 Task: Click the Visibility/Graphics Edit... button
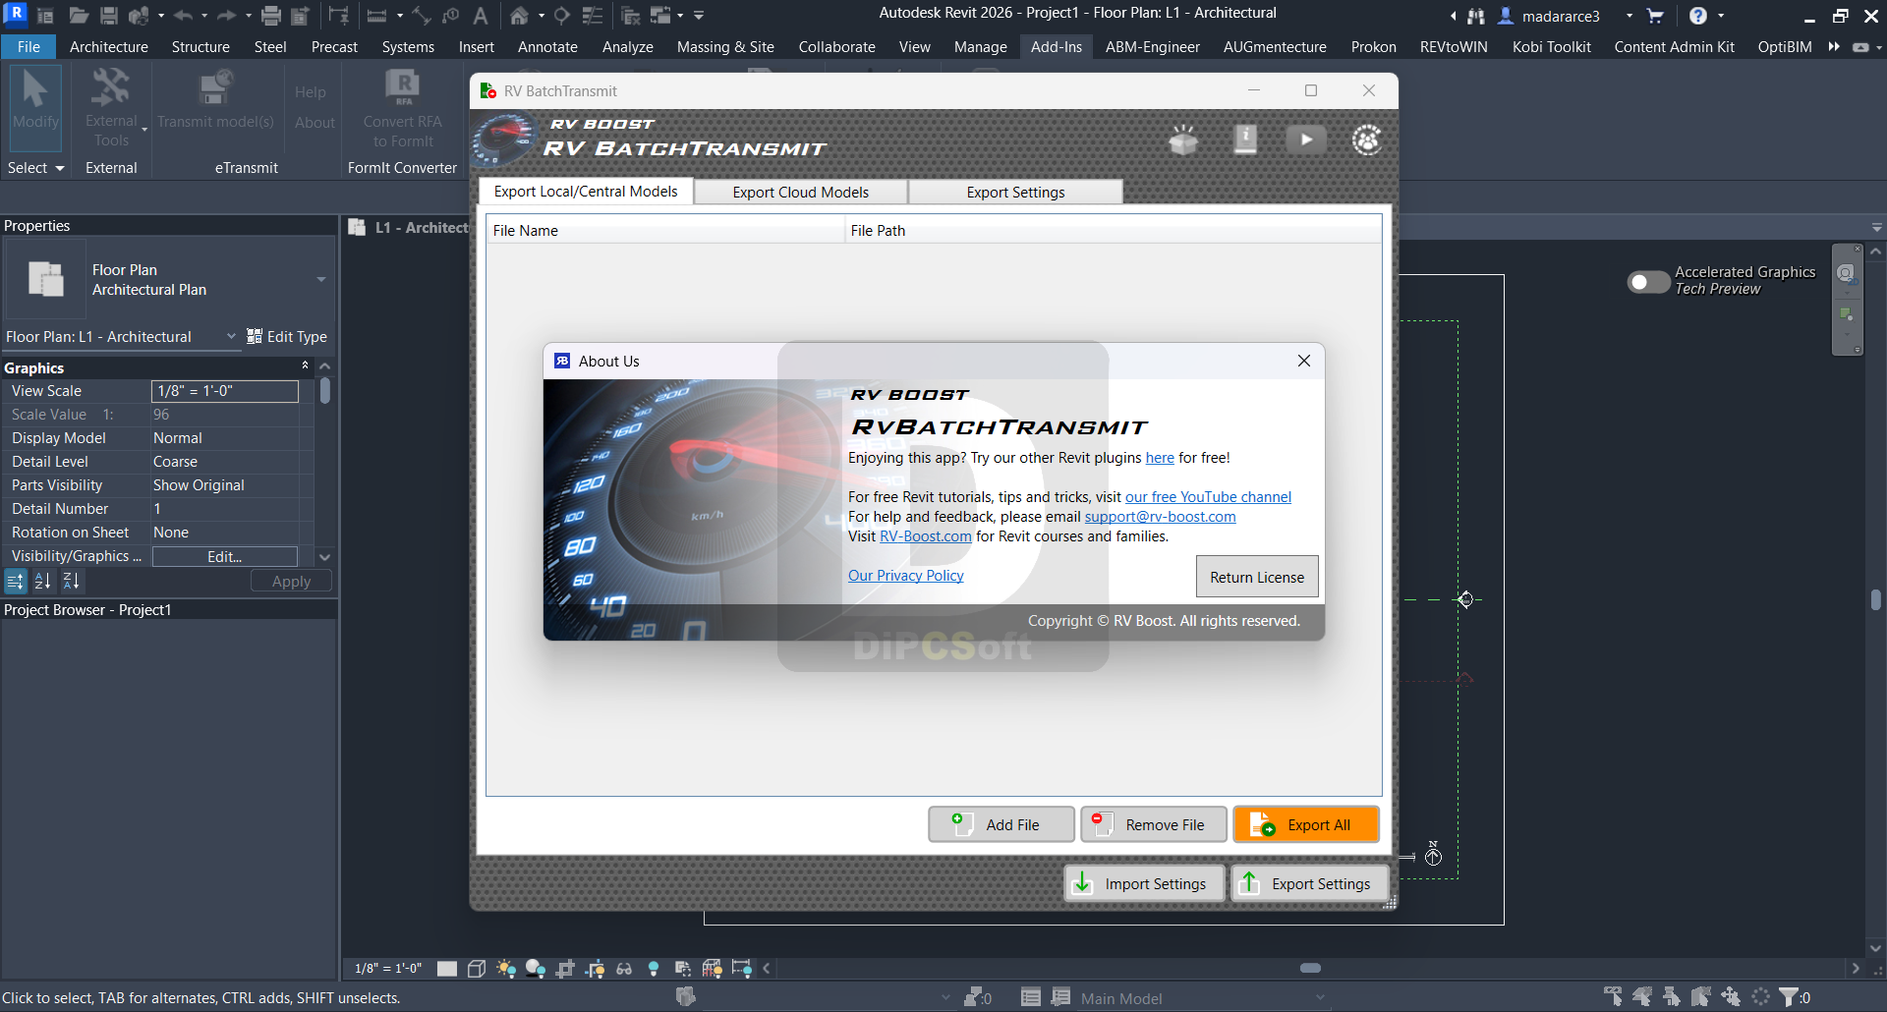[x=225, y=556]
